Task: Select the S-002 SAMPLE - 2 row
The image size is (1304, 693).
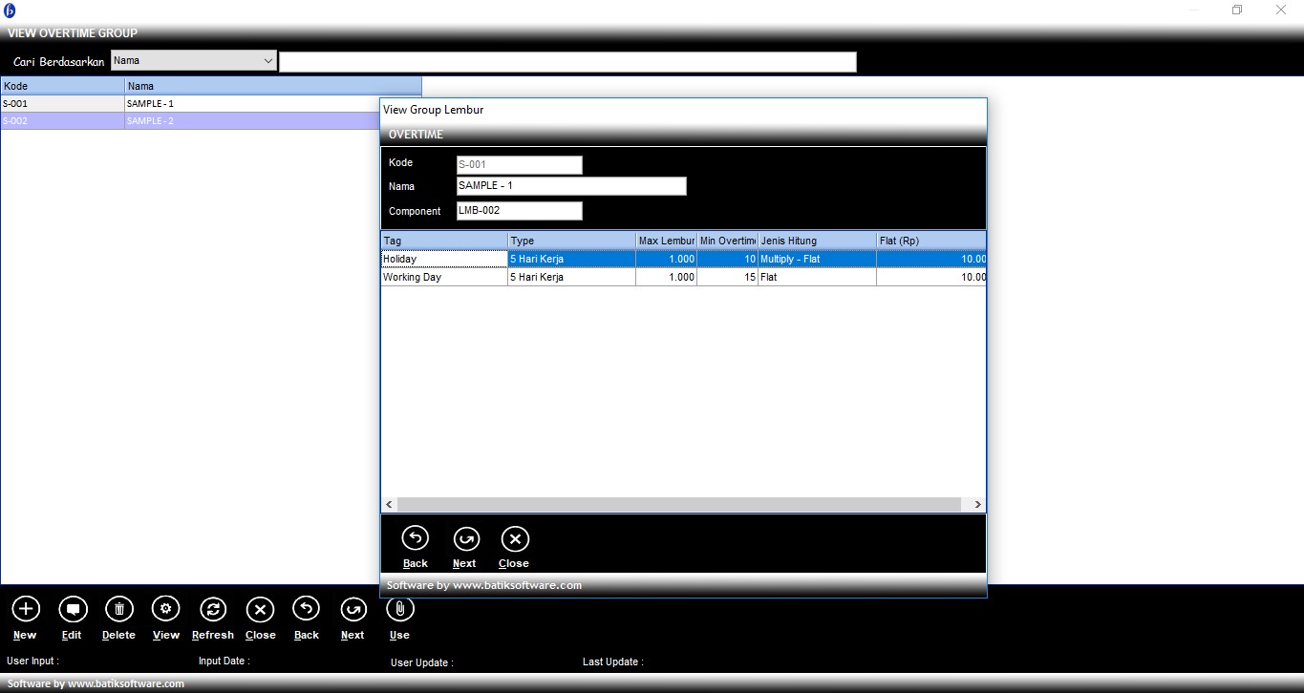Action: (x=191, y=121)
